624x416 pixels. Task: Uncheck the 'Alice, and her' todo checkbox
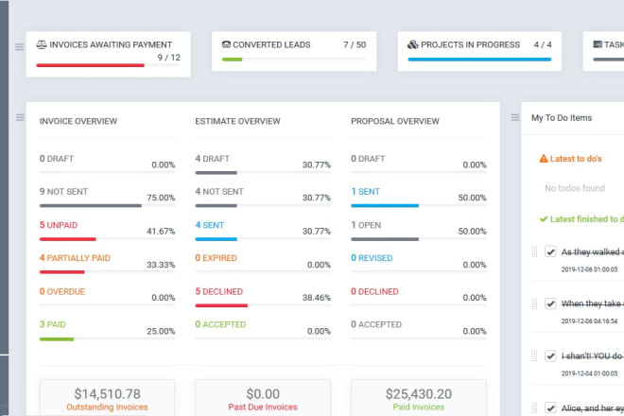[x=550, y=407]
